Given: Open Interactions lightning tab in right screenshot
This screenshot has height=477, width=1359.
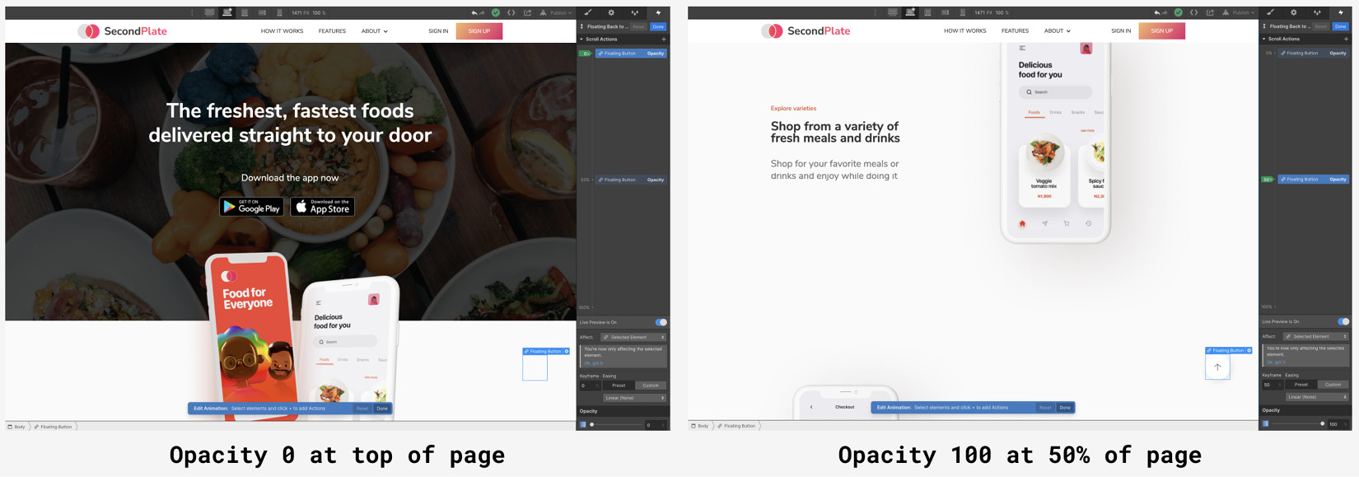Looking at the screenshot, I should tap(1341, 12).
